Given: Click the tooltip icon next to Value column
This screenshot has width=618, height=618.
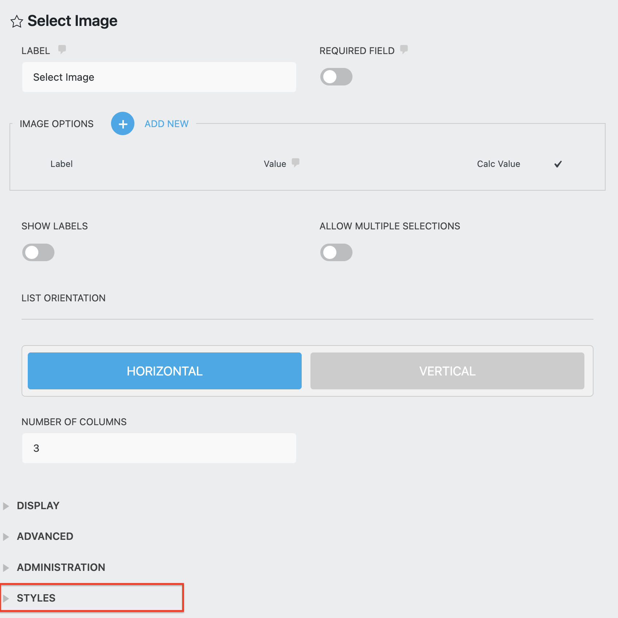Looking at the screenshot, I should [296, 163].
